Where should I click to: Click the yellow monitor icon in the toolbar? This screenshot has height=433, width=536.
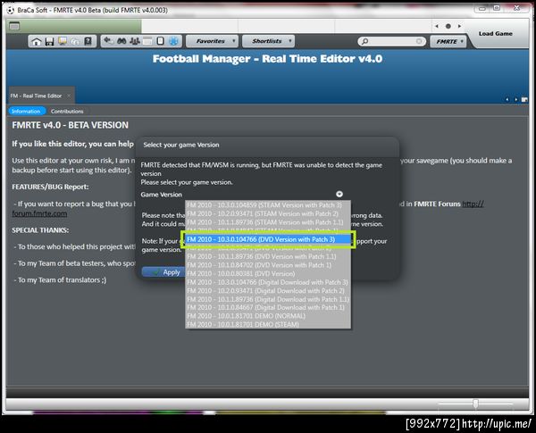click(x=63, y=41)
